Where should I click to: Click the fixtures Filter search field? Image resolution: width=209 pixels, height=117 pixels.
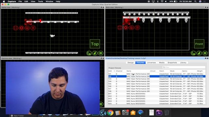[x=184, y=67]
